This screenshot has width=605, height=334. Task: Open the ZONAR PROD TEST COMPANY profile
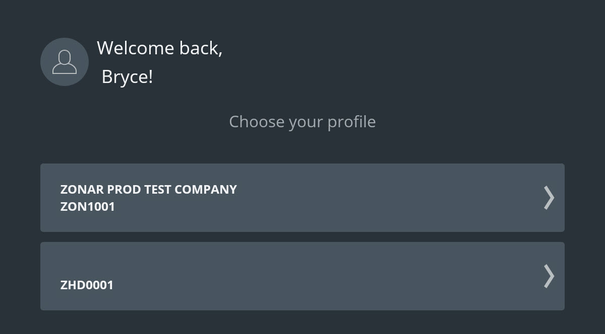click(302, 198)
